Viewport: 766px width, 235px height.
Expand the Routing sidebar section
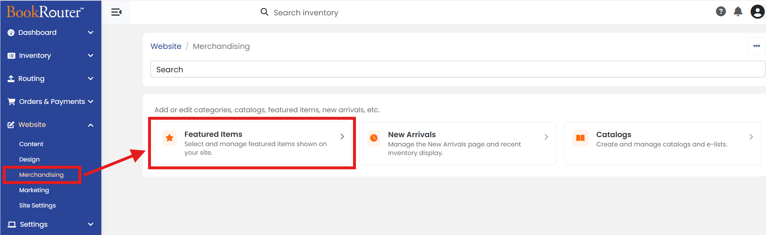point(51,79)
